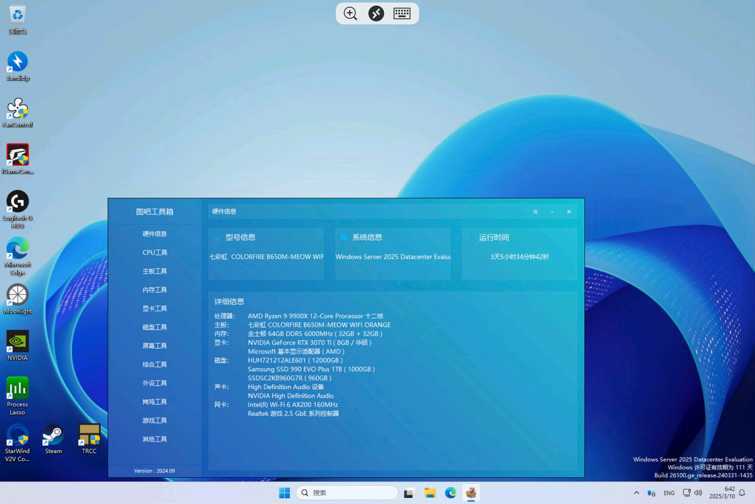Open Microsoft Edge desktop shortcut
755x504 pixels.
click(17, 256)
